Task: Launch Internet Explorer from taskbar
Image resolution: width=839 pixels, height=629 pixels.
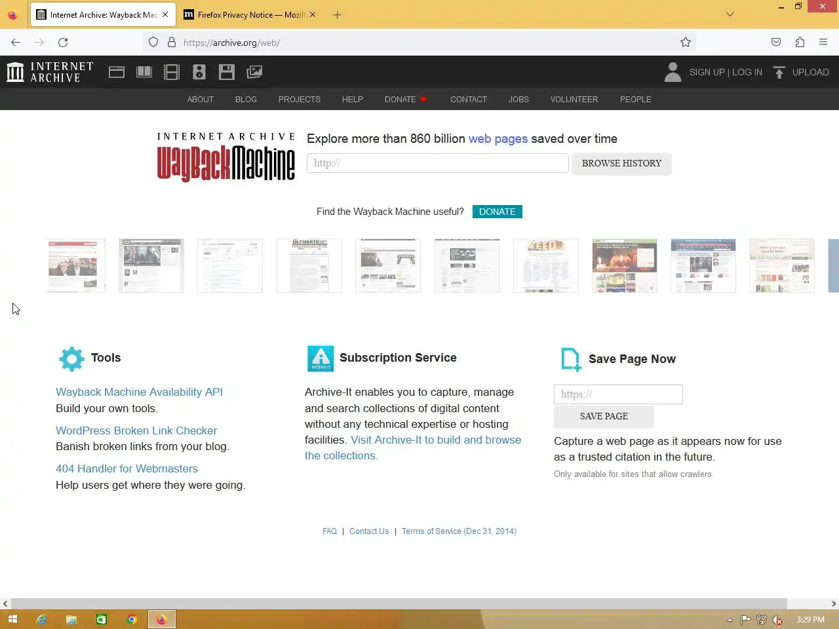Action: coord(41,619)
